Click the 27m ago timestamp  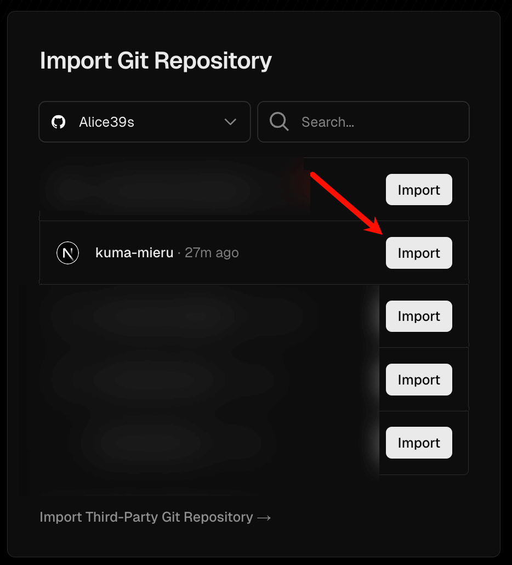pos(212,252)
